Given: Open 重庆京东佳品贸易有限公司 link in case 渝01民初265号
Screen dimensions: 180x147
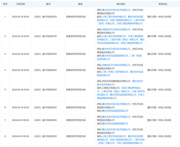Looking at the screenshot, I should [115, 56].
